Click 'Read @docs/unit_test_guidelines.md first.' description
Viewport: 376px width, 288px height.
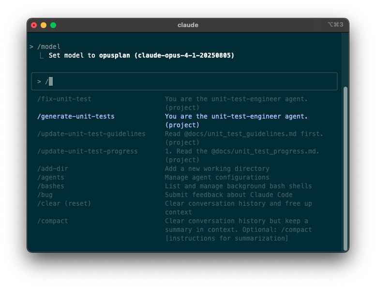tap(244, 134)
